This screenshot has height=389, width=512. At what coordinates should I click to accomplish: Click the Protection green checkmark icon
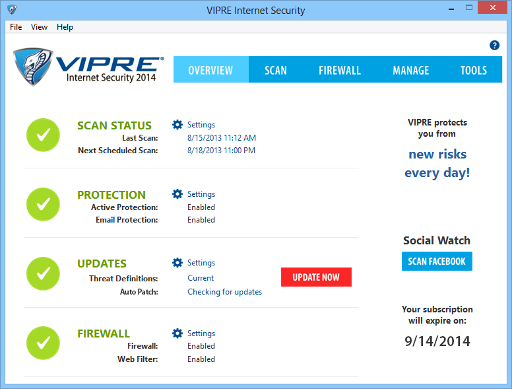[x=43, y=204]
